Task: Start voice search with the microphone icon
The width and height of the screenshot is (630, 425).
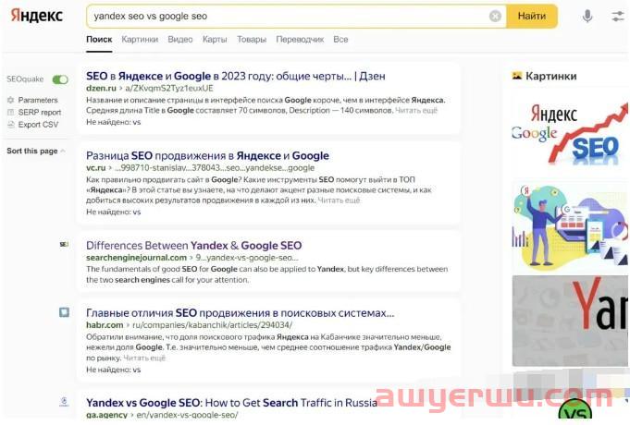Action: pos(587,16)
